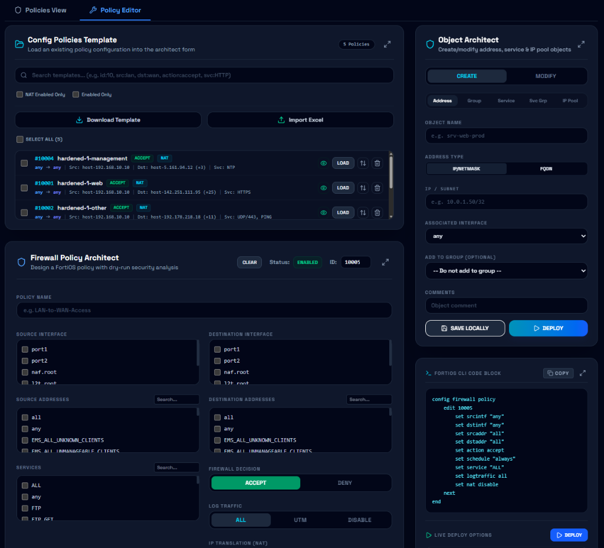
Task: Set firewall decision to ACCEPT
Action: (255, 483)
